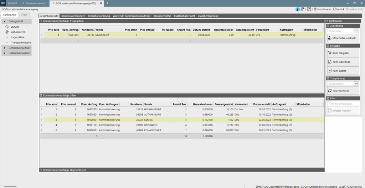
Task: Click order number 16901201
Action: (73, 35)
